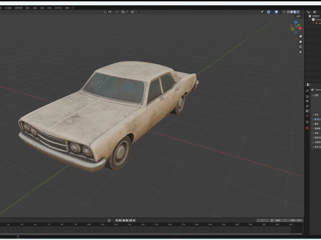Screen dimensions: 321x240
Task: Switch viewport to rendered shading
Action: 298,12
